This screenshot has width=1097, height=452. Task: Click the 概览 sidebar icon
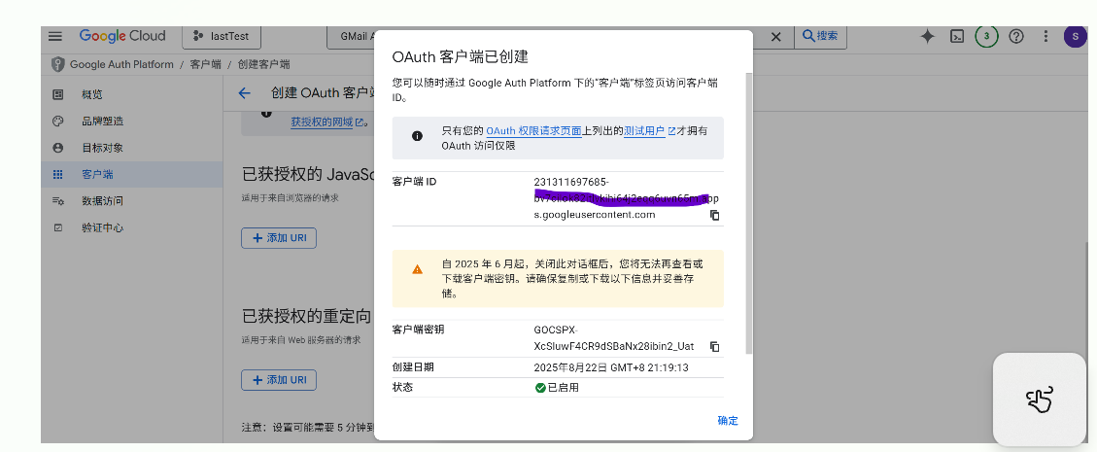pos(58,94)
